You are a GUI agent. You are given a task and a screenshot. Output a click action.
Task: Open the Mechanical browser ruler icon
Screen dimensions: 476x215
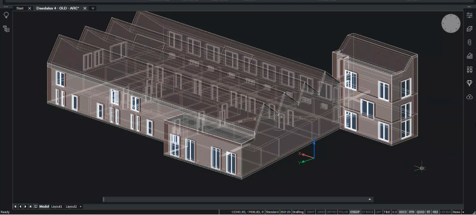coord(469,56)
